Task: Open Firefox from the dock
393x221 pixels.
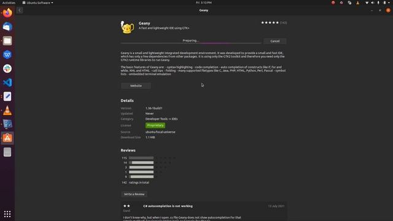Action: coord(7,13)
